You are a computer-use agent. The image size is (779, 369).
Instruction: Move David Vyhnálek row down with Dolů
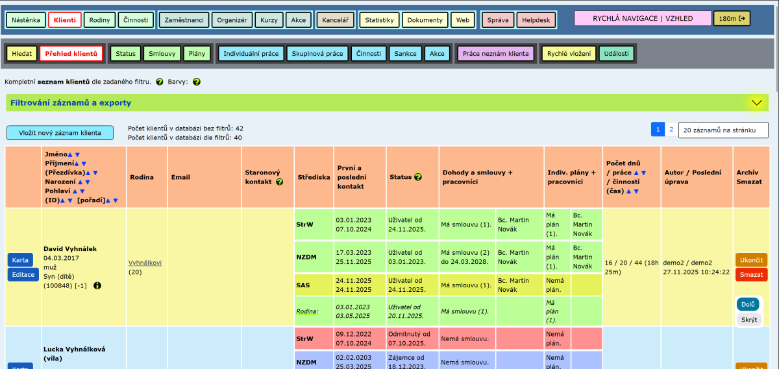[x=748, y=304]
